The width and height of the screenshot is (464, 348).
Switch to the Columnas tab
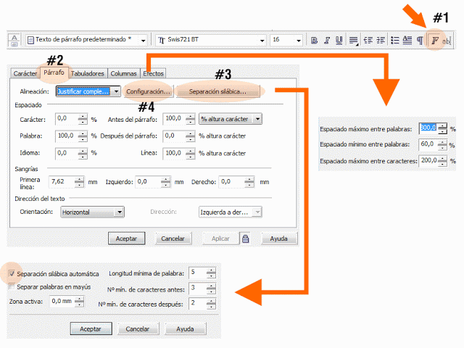[x=124, y=73]
